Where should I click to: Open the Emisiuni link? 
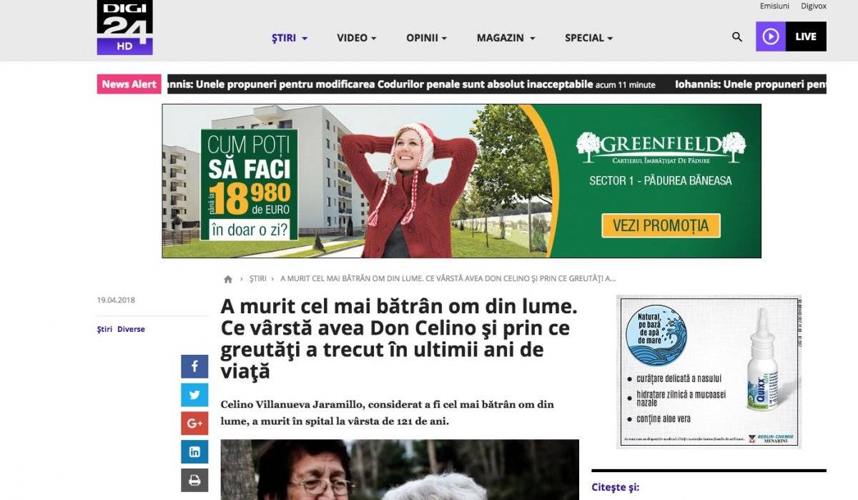(774, 6)
